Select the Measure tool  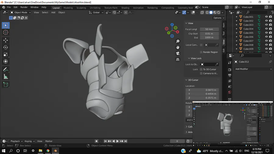tap(5, 76)
